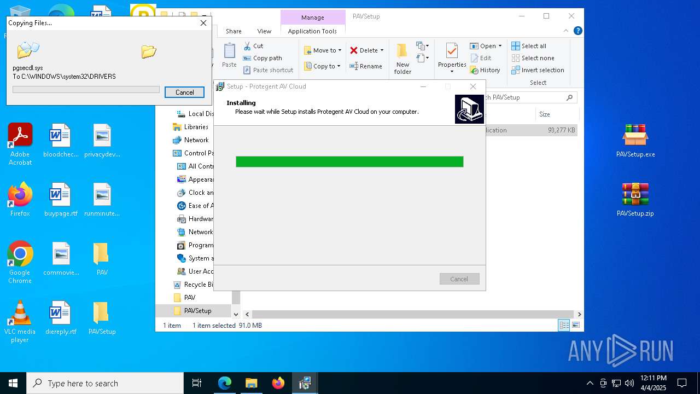
Task: Click the taskbar search box
Action: [105, 383]
